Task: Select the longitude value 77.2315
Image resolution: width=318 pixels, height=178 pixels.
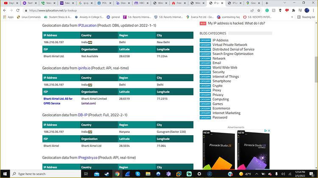Action: tap(162, 99)
